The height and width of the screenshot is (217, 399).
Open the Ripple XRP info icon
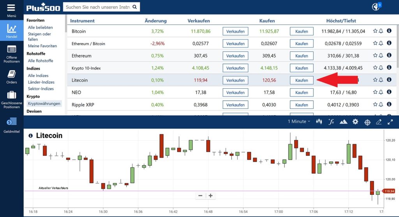coord(389,104)
